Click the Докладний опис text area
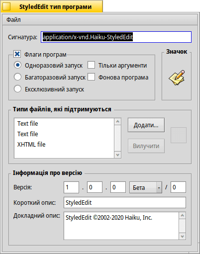The image size is (200, 254). click(121, 226)
